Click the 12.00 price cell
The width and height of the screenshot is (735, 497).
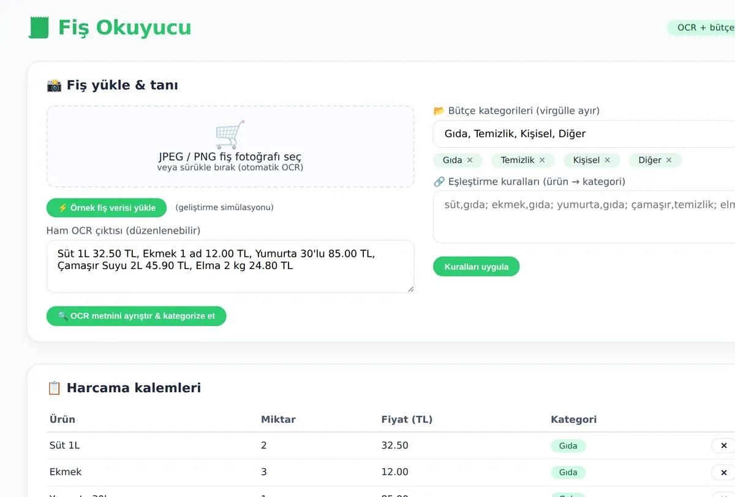[394, 472]
